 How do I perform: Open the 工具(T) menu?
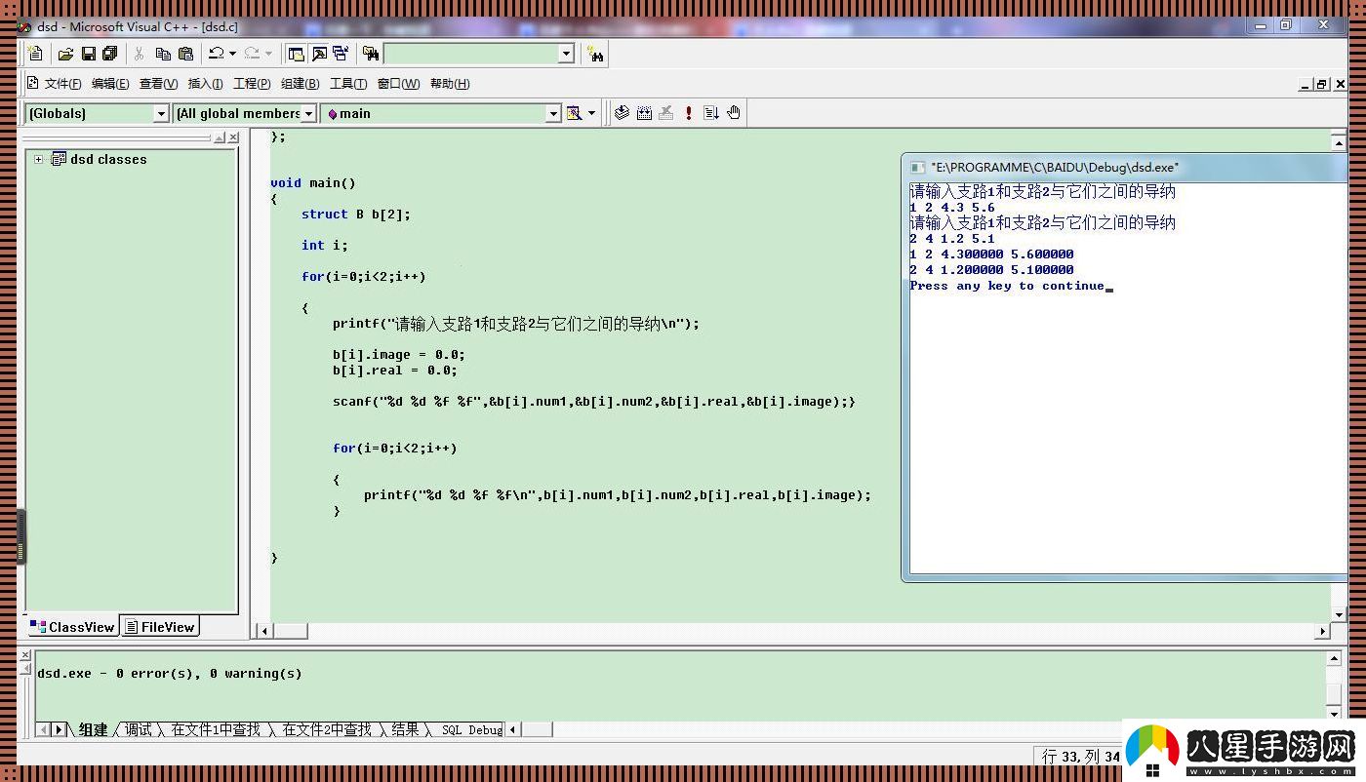(x=348, y=84)
